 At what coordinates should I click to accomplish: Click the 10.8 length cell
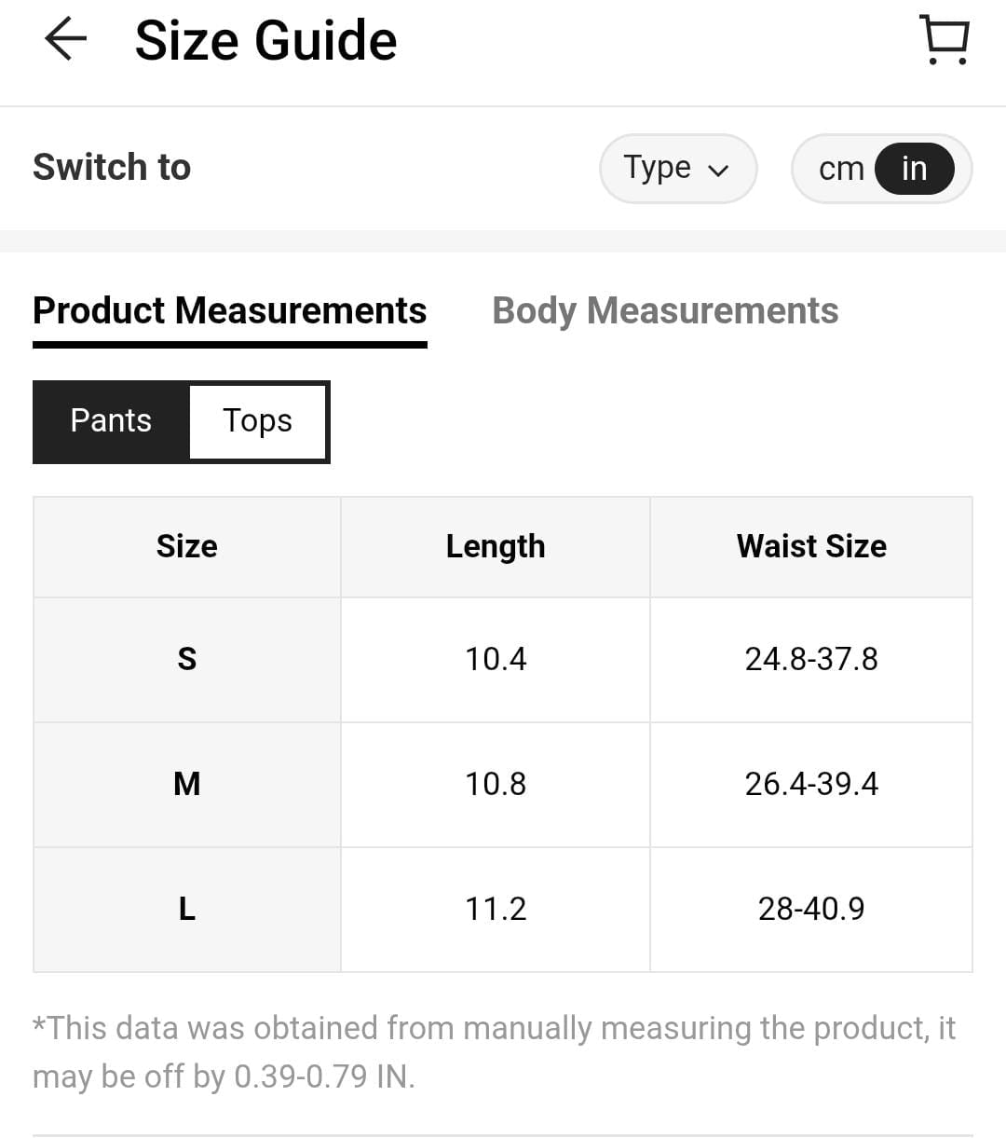496,784
